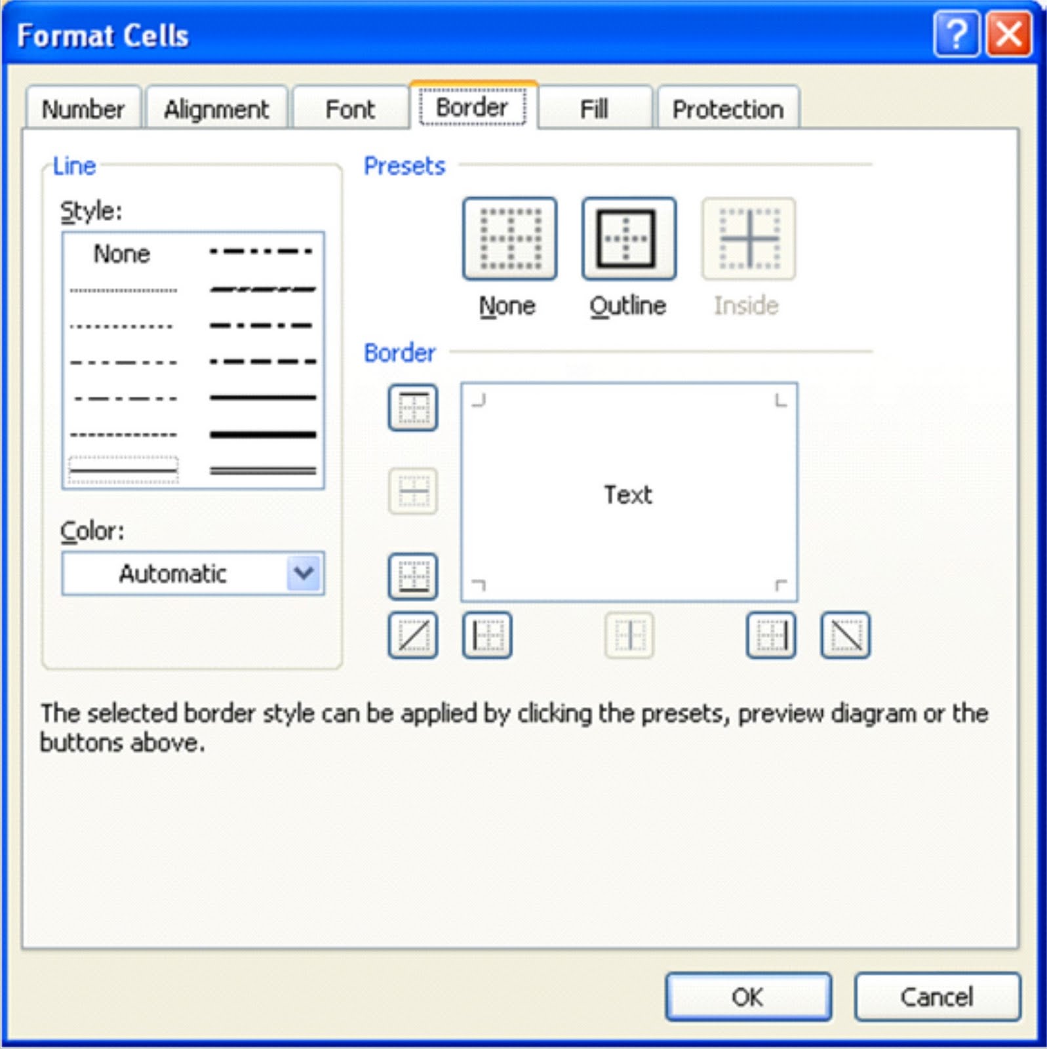
Task: Apply the None border preset
Action: (x=509, y=239)
